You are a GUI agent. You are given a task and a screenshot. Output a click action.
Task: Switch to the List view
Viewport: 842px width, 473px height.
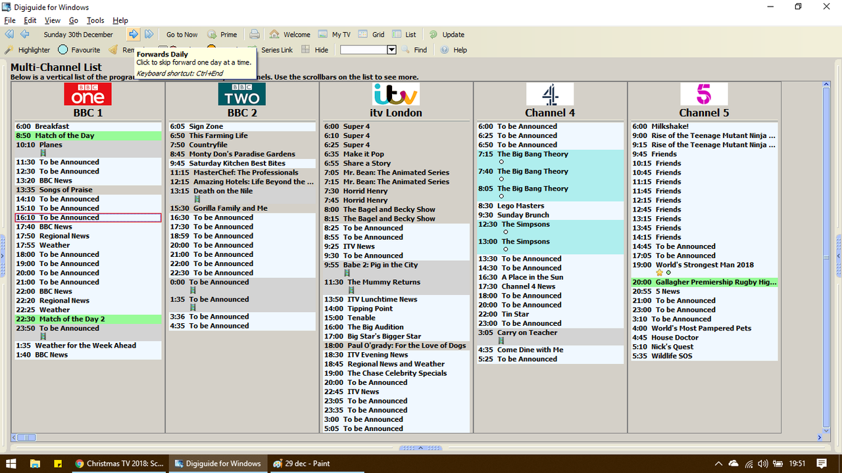405,34
